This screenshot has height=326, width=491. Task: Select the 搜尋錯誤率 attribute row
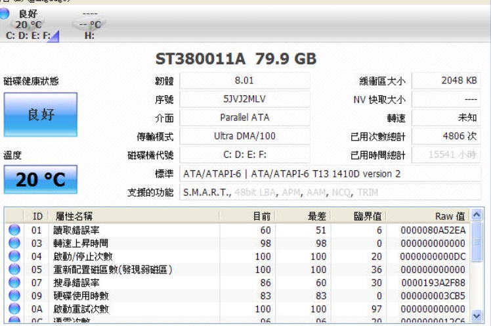[238, 283]
